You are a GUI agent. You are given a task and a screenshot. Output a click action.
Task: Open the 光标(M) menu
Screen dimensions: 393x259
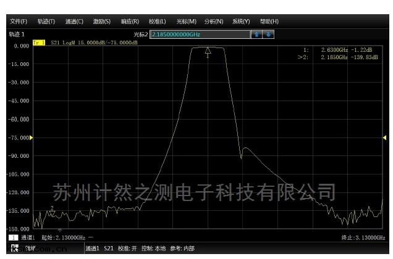[186, 22]
